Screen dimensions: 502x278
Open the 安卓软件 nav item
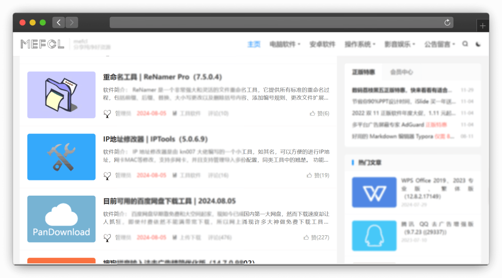click(322, 44)
